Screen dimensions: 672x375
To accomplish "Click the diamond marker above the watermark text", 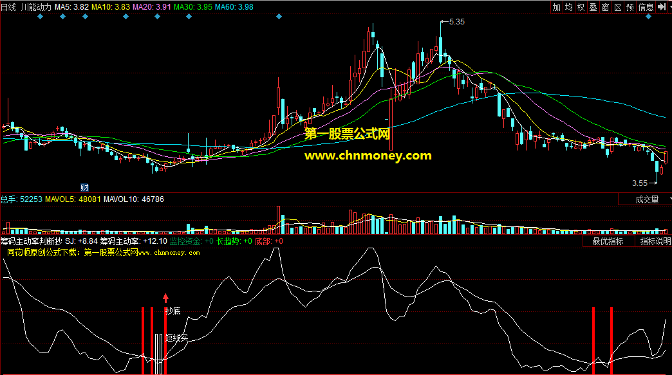I will pyautogui.click(x=279, y=17).
